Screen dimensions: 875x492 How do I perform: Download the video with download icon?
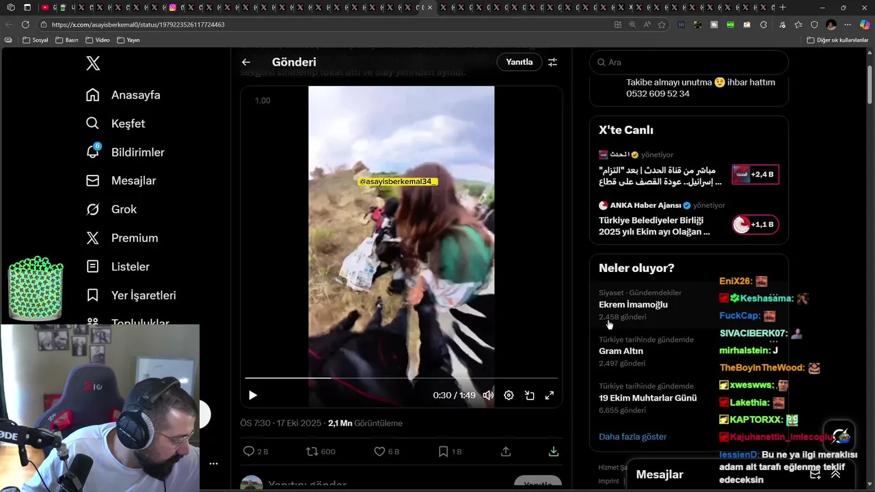pyautogui.click(x=554, y=452)
